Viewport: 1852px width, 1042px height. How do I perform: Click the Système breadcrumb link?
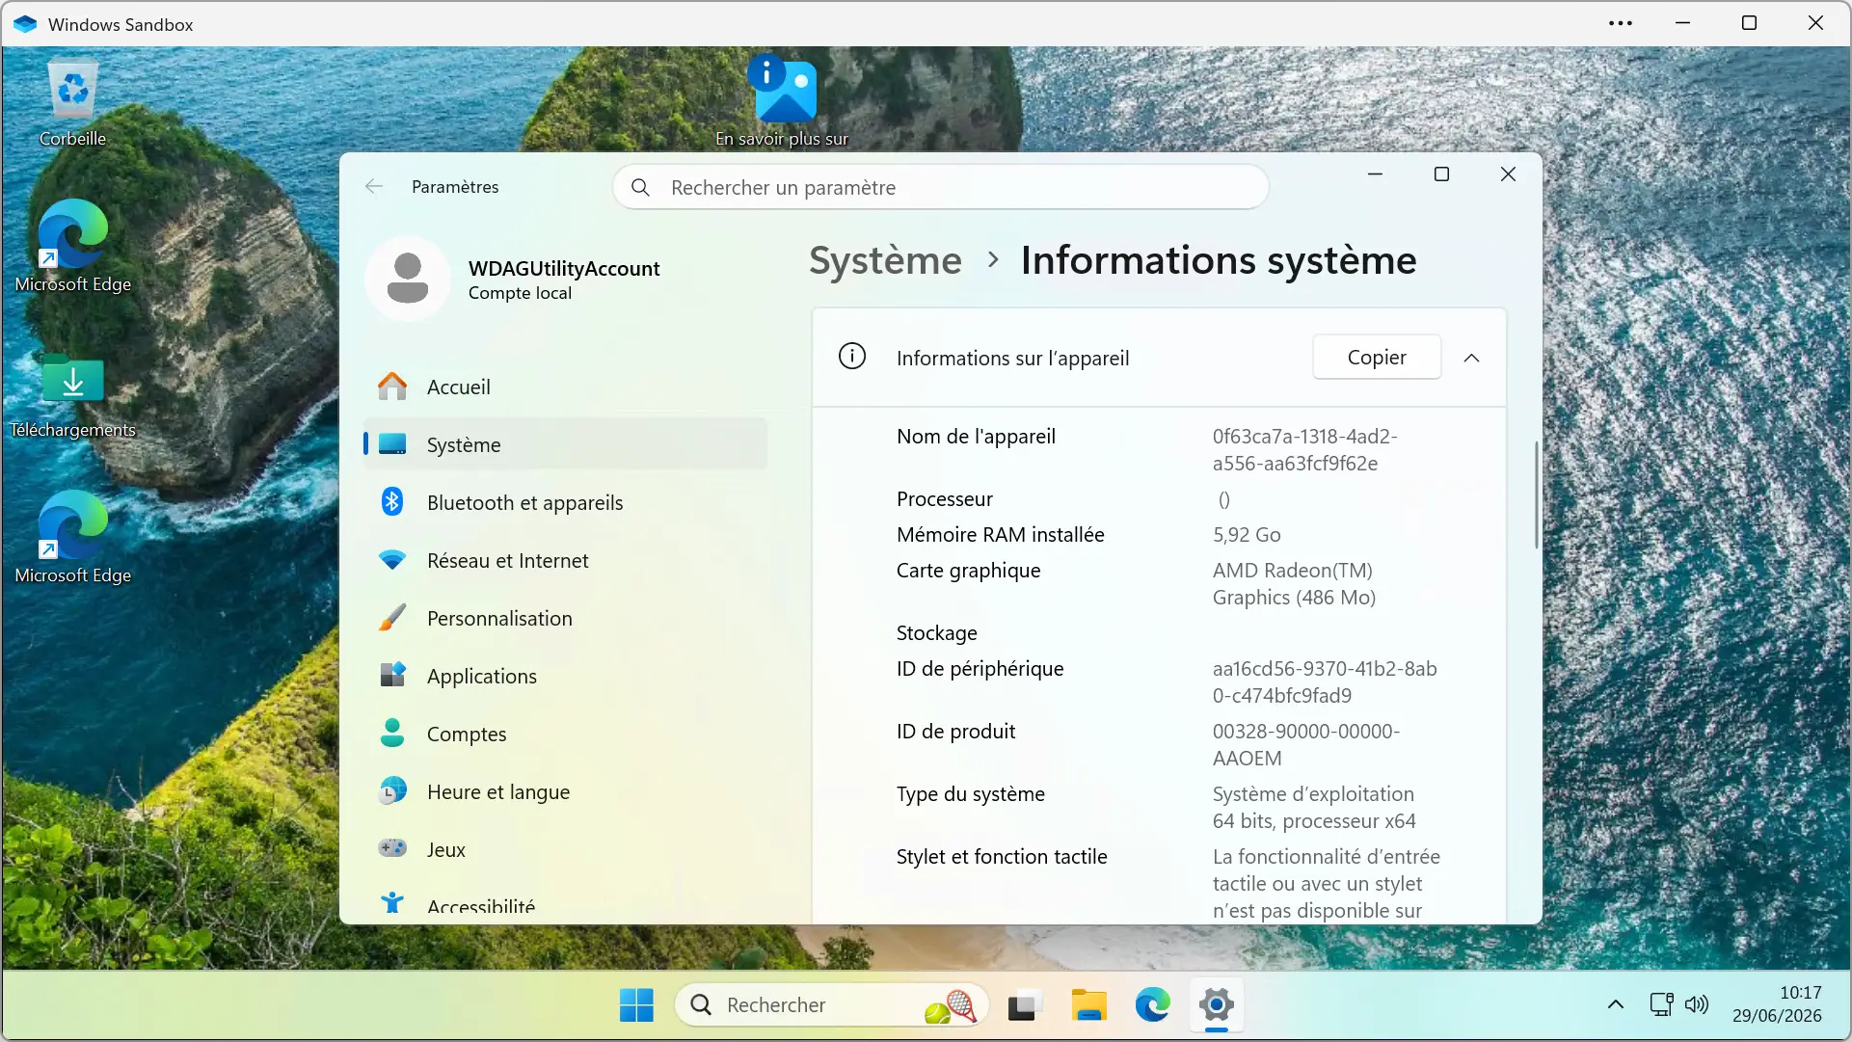pos(885,260)
